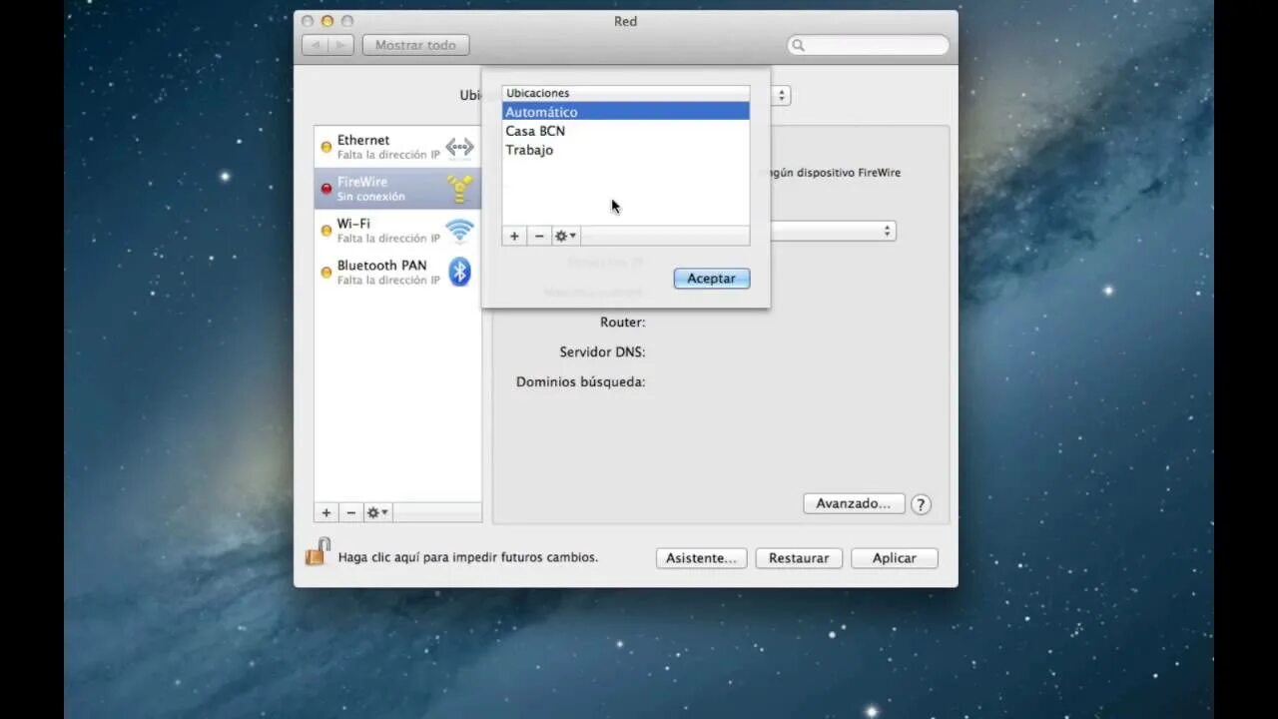Click the Dominios búsqueda label
The width and height of the screenshot is (1278, 719).
tap(580, 381)
